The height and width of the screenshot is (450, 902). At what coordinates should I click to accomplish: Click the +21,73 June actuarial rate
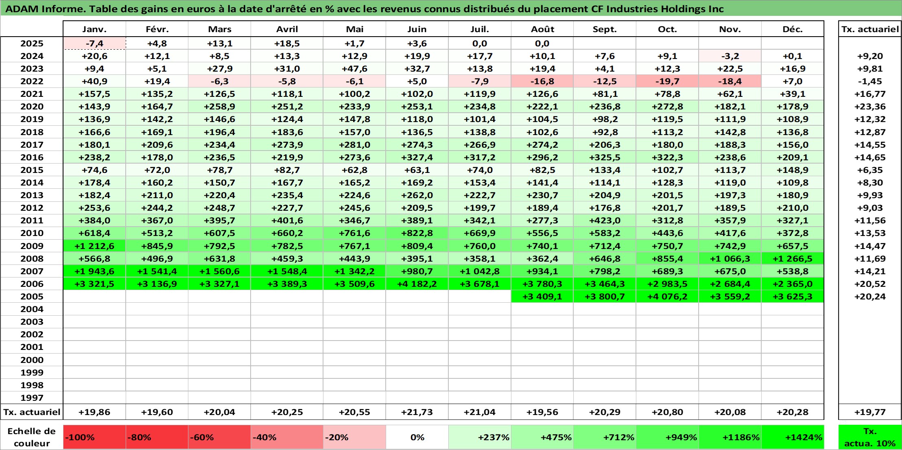(417, 412)
